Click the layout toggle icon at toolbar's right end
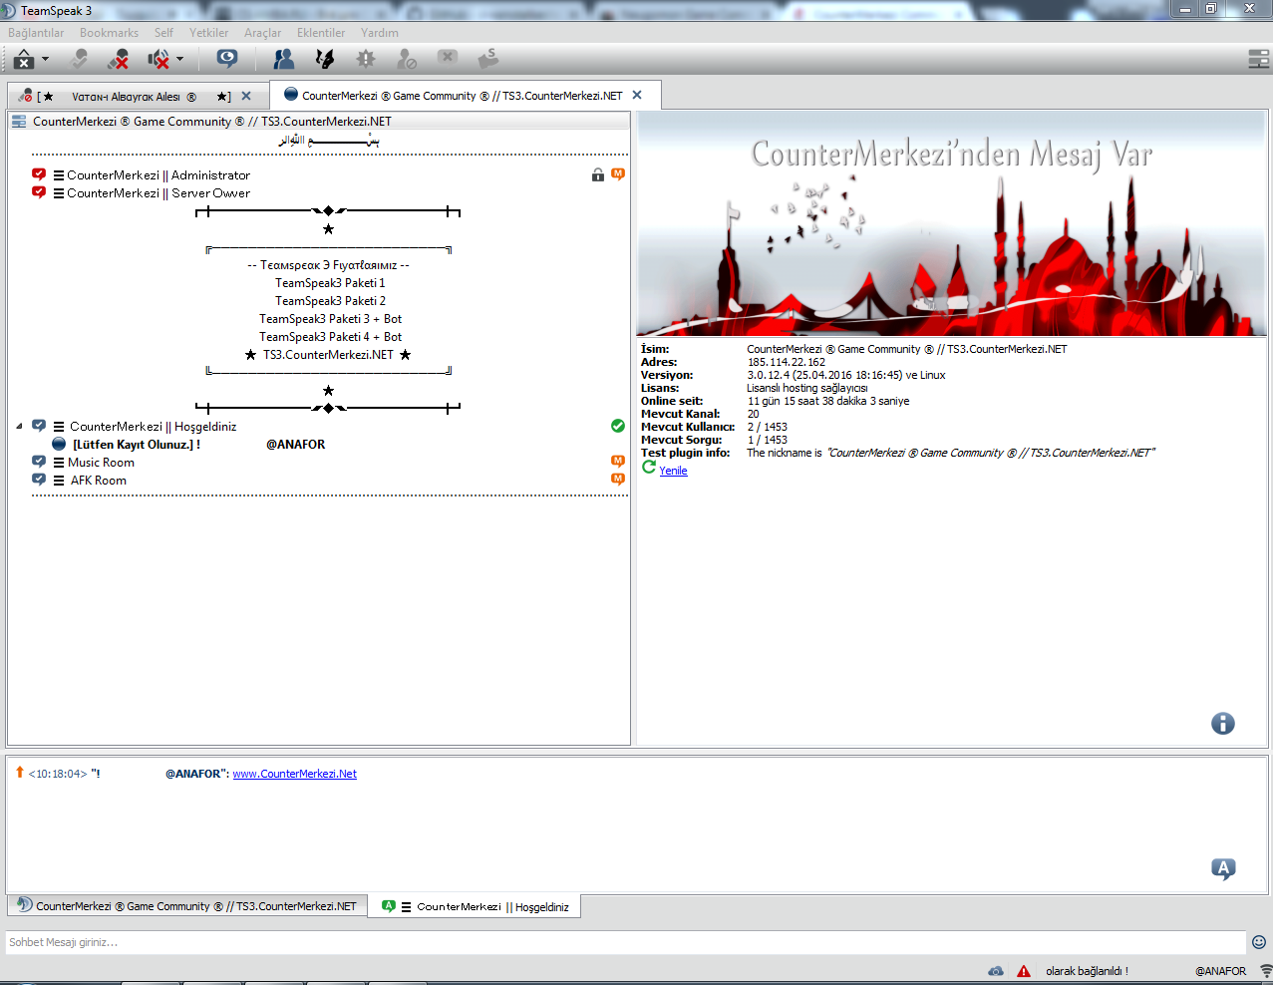This screenshot has width=1273, height=985. coord(1258,60)
